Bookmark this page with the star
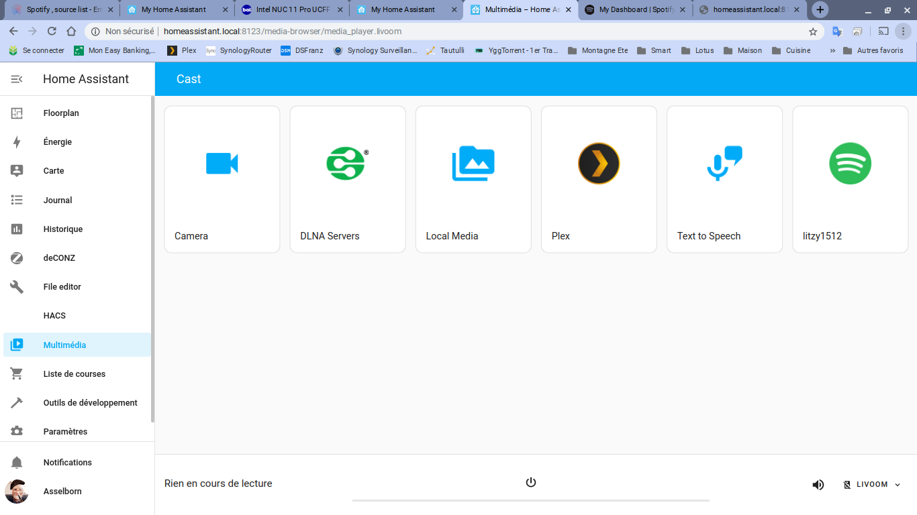The width and height of the screenshot is (917, 515). coord(813,32)
